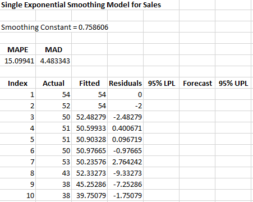This screenshot has height=202, width=253.
Task: Click the fitted value 52.48279
Action: [90, 117]
